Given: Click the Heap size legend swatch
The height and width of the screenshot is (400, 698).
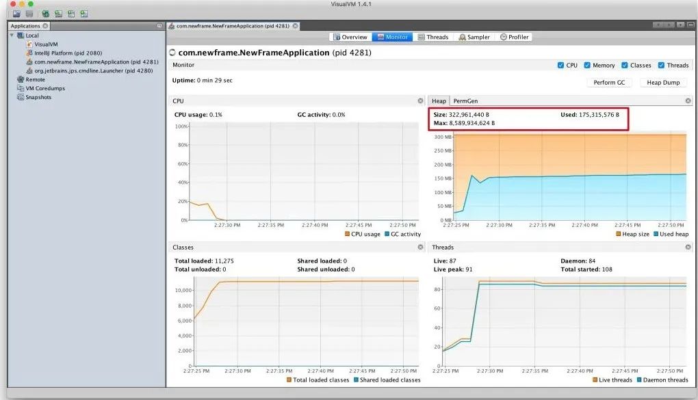Looking at the screenshot, I should pyautogui.click(x=619, y=234).
